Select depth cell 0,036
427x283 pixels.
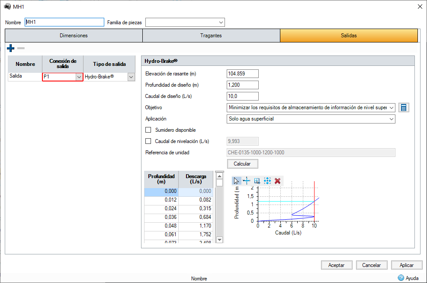click(161, 217)
